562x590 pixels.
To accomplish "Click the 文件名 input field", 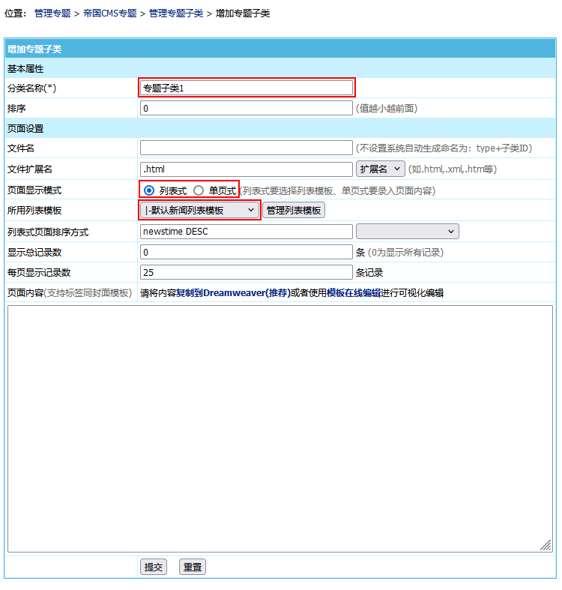I will [246, 148].
